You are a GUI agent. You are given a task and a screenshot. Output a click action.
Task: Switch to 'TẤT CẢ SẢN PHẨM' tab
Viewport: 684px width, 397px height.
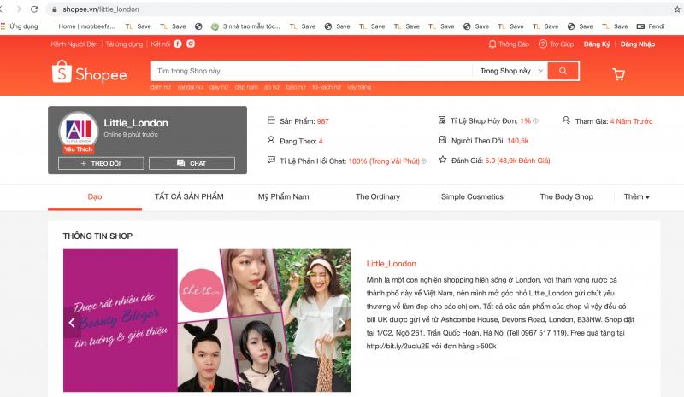(x=189, y=196)
